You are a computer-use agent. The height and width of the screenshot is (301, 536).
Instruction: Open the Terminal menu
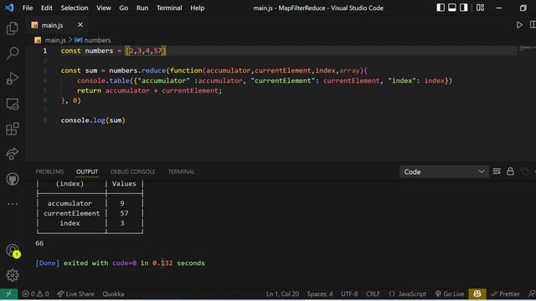tap(169, 8)
